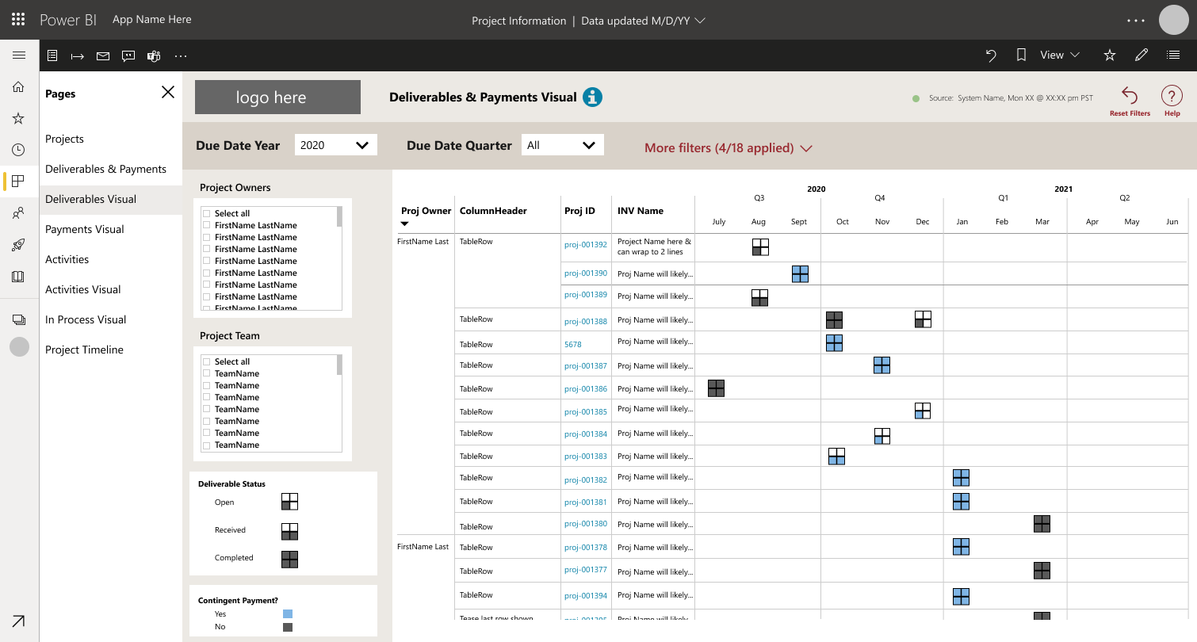Viewport: 1197px width, 642px height.
Task: Expand More filters (4/18 applied)
Action: 728,147
